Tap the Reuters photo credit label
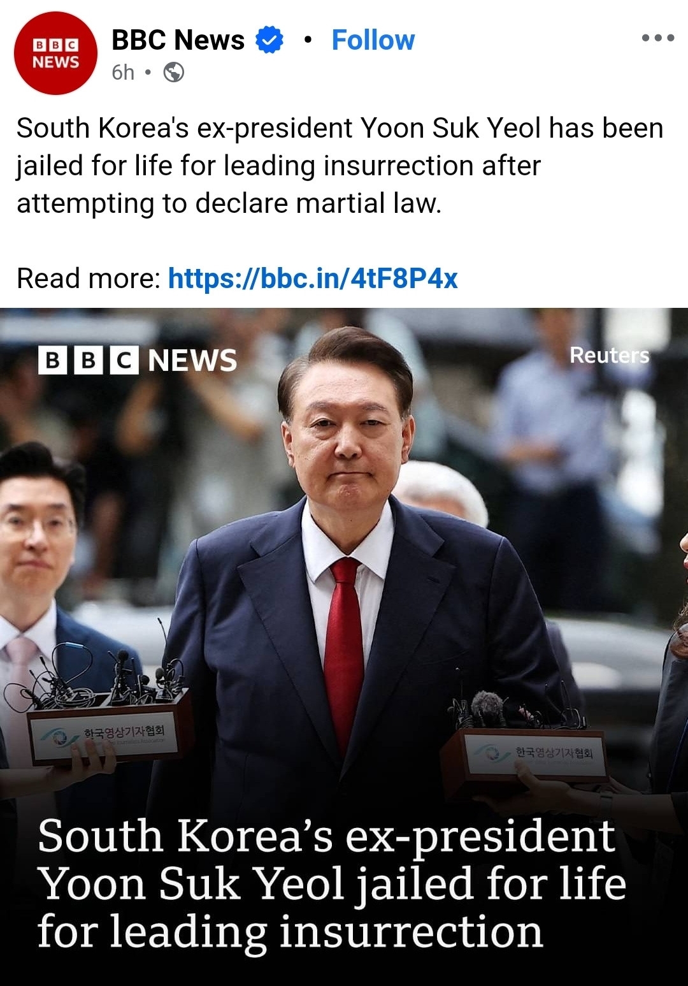The width and height of the screenshot is (688, 986). (610, 356)
